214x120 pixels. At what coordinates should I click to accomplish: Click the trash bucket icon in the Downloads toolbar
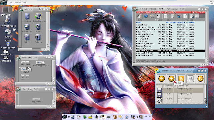179,16
